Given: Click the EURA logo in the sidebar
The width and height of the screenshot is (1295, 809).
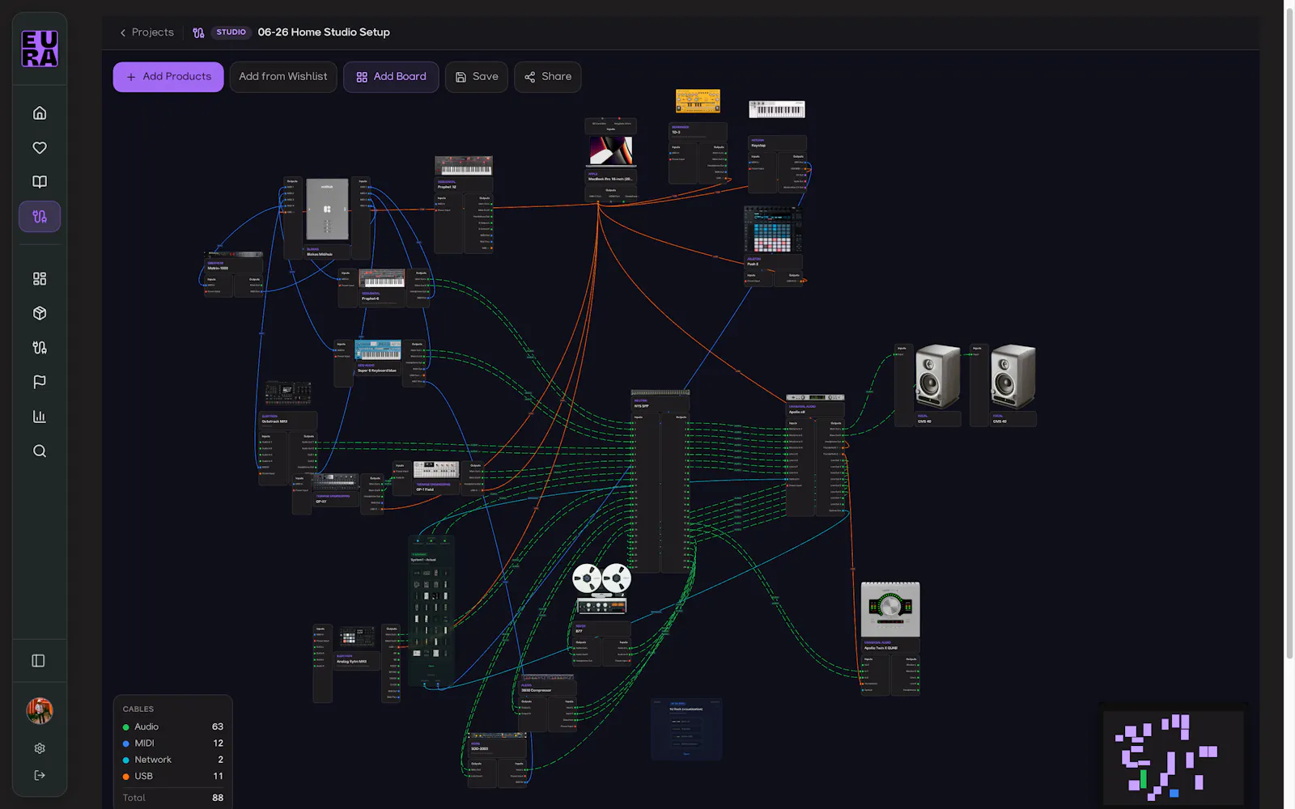Looking at the screenshot, I should pos(40,49).
